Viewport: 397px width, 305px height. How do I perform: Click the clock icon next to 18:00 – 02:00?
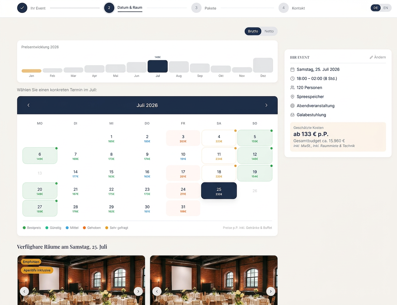(292, 78)
